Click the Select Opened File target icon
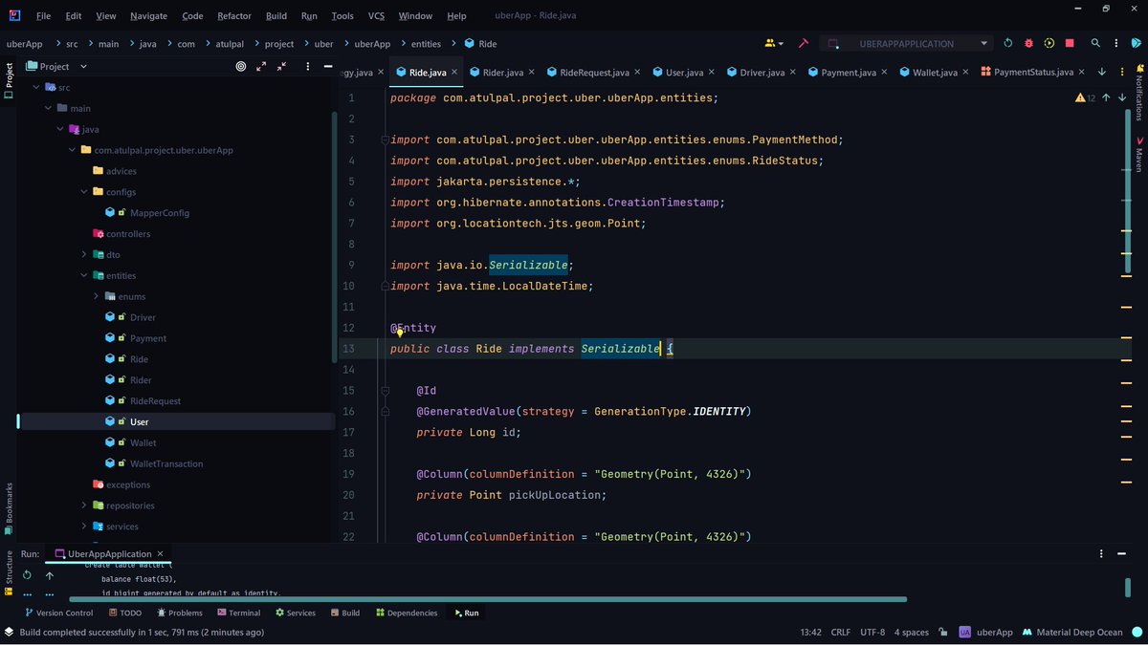 pos(240,66)
